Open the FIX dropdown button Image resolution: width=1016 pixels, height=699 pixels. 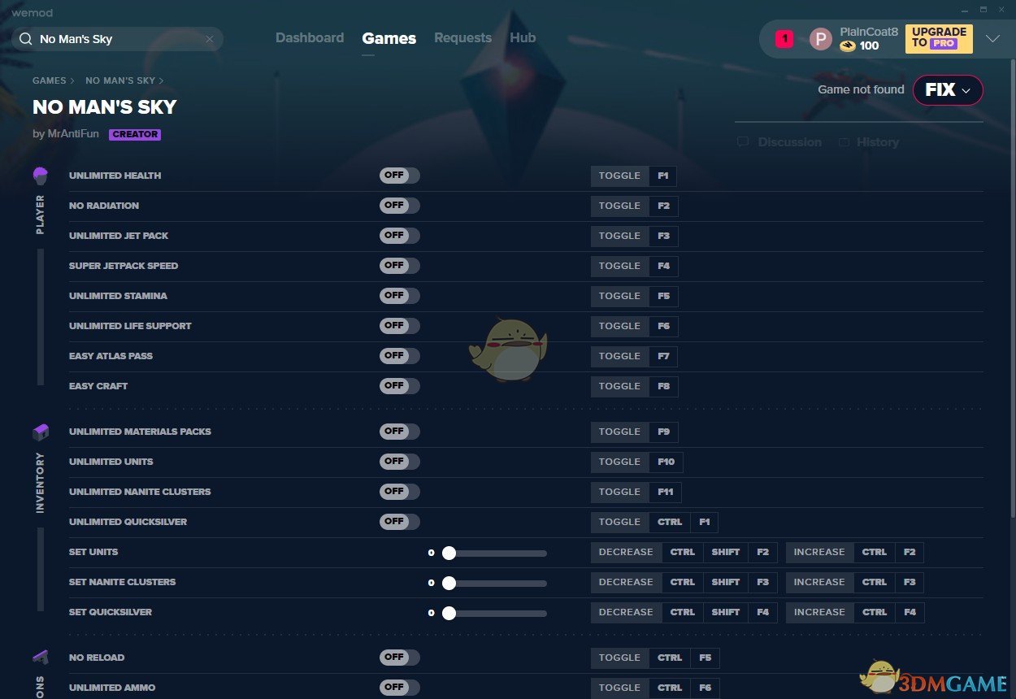click(x=948, y=90)
